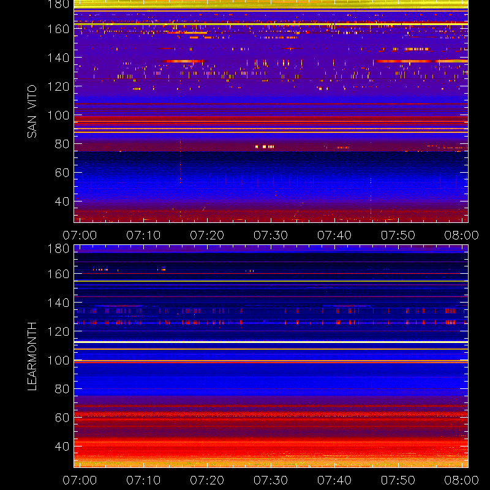The height and width of the screenshot is (490, 490).
Task: Click 07:20 time label below San Vito plot
Action: 207,235
